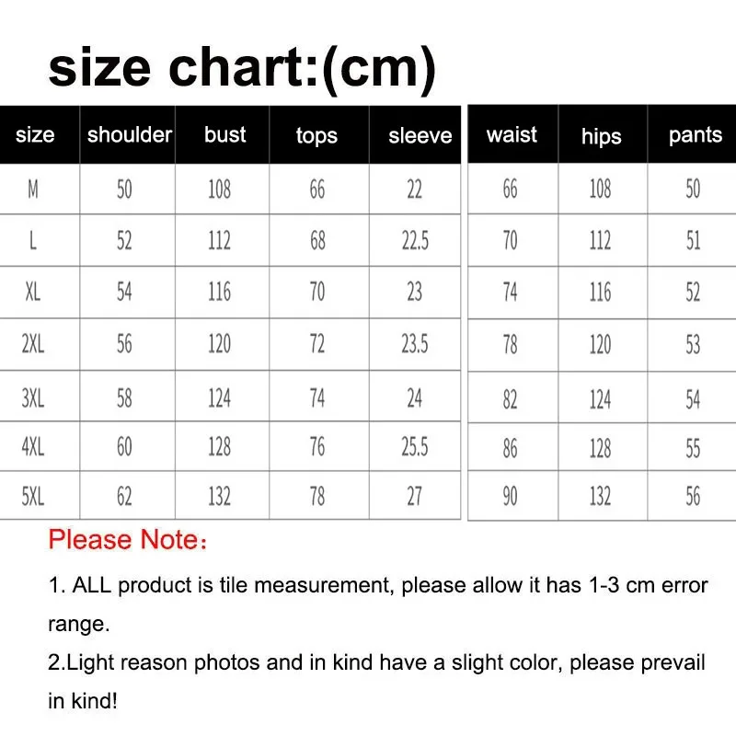This screenshot has width=736, height=736.
Task: Select the pants value 56 cell
Action: [x=693, y=497]
